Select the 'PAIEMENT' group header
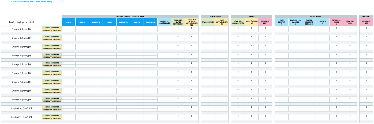This screenshot has width=374, height=124. click(366, 17)
